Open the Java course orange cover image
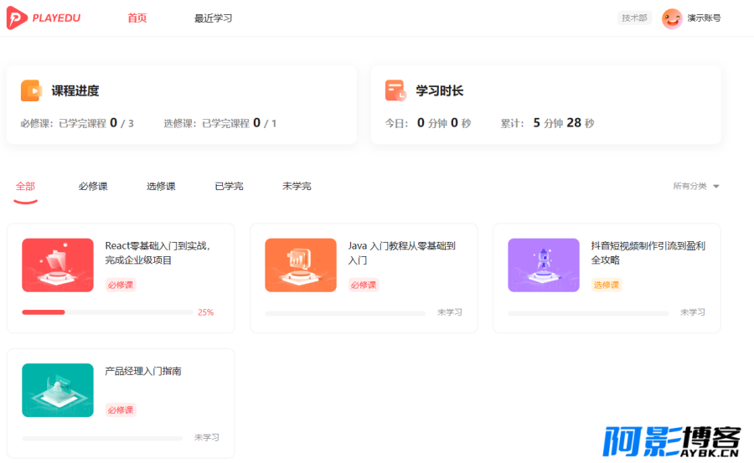The image size is (754, 463). (x=301, y=265)
